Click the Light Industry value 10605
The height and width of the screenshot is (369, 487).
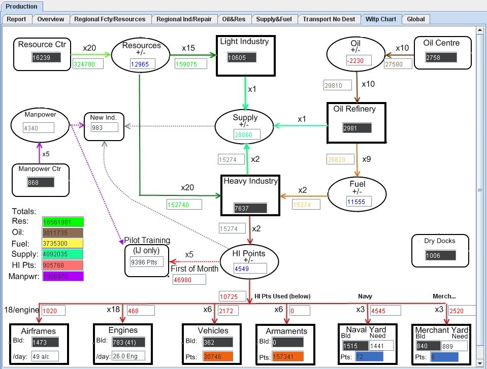242,57
